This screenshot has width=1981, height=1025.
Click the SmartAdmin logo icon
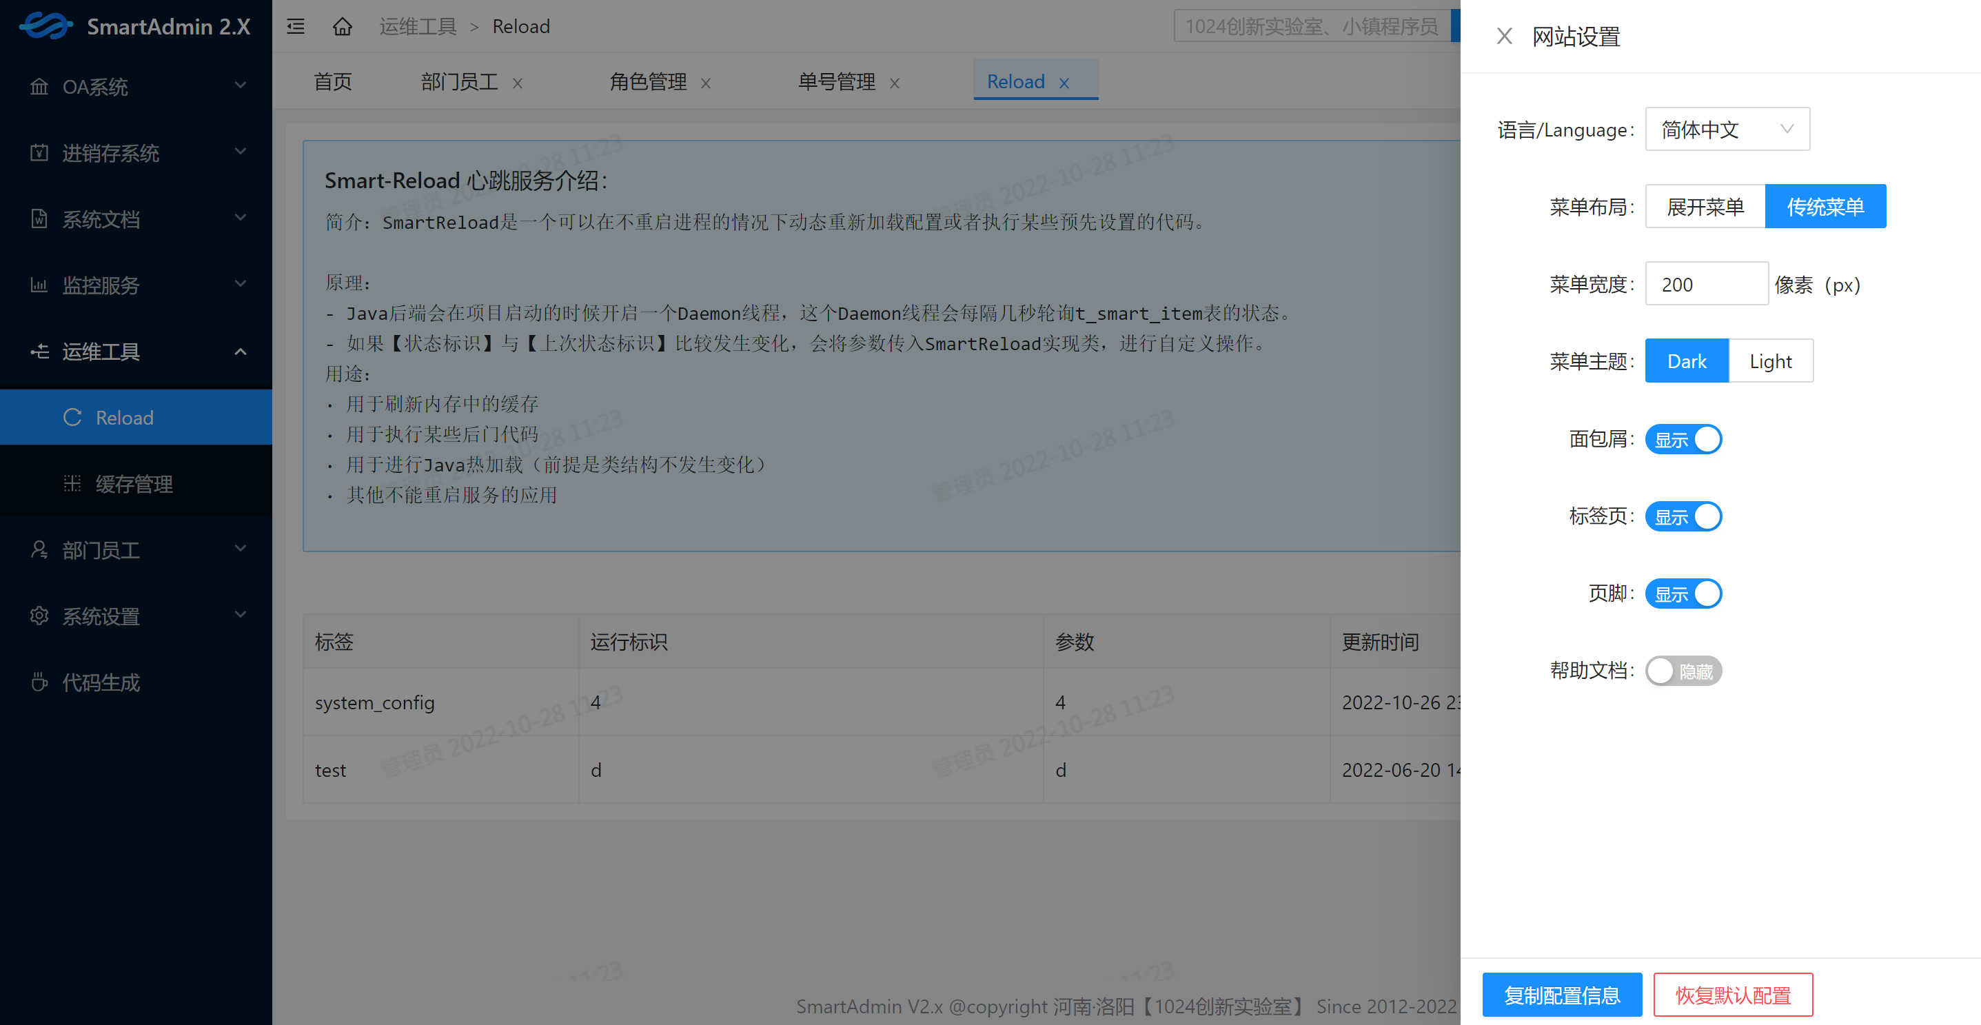45,26
